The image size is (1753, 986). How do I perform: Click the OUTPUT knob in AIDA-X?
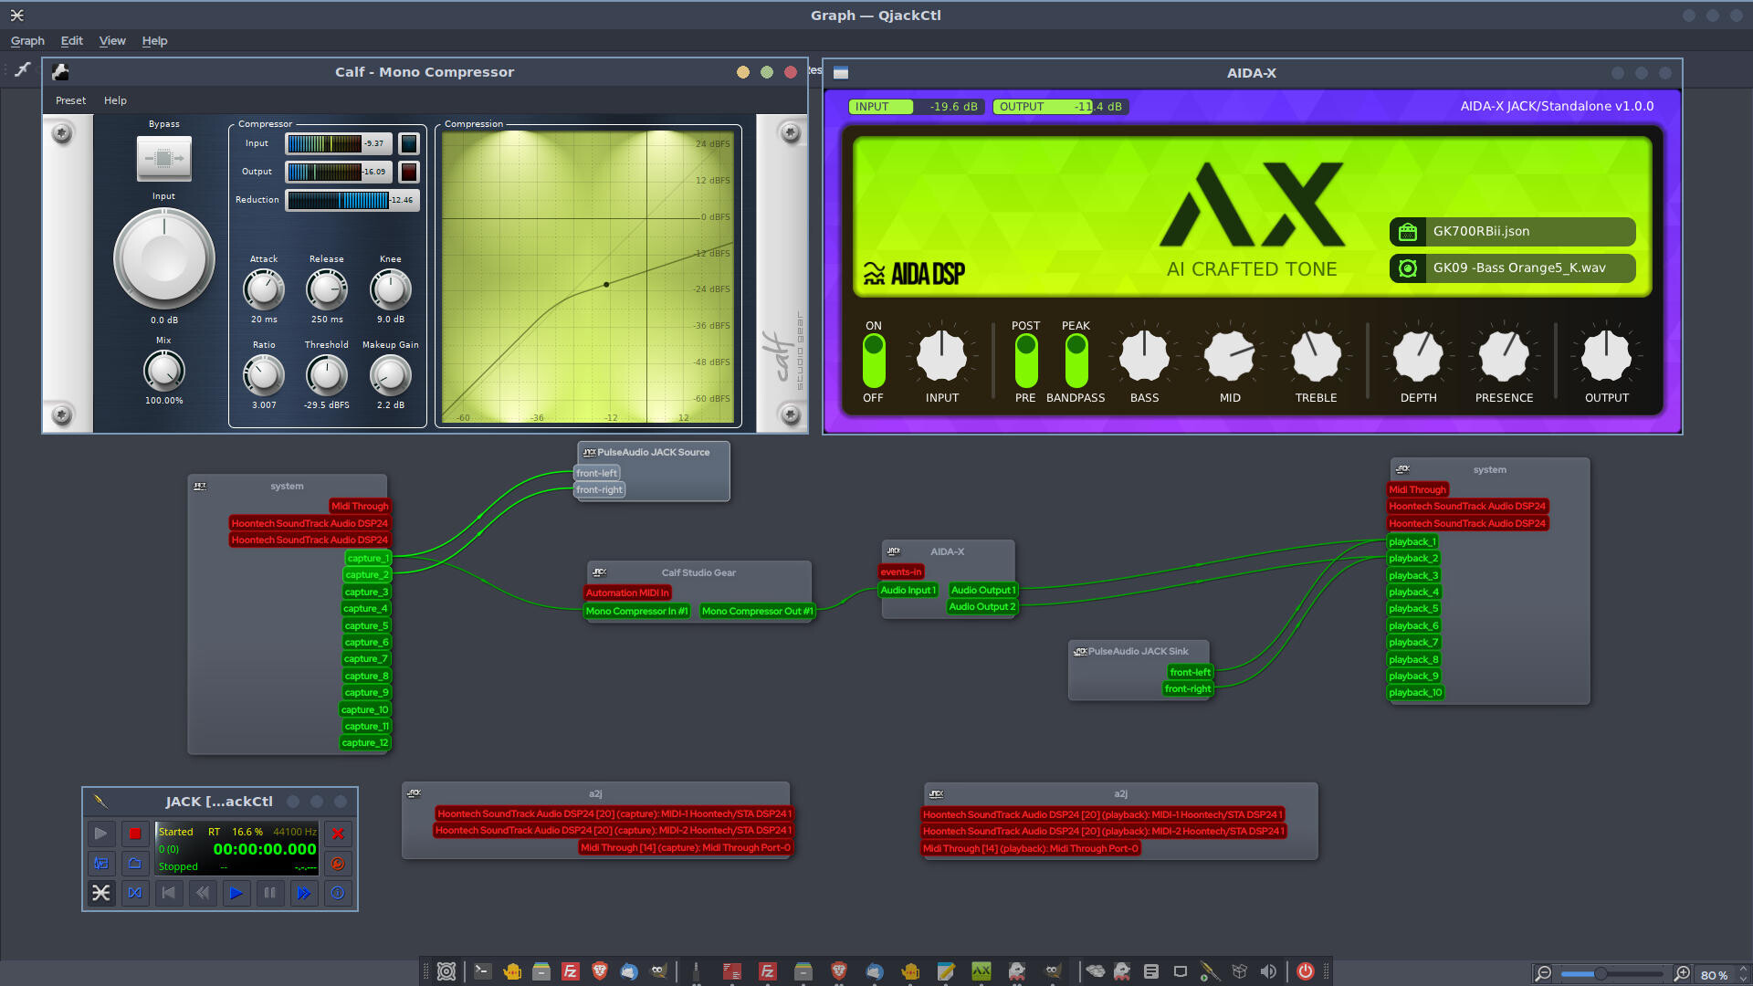point(1606,356)
